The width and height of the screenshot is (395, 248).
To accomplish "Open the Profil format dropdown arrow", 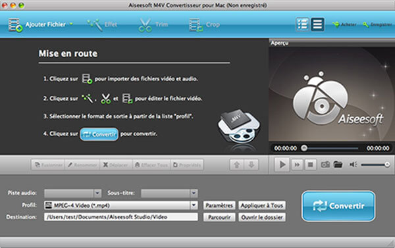I will 194,205.
